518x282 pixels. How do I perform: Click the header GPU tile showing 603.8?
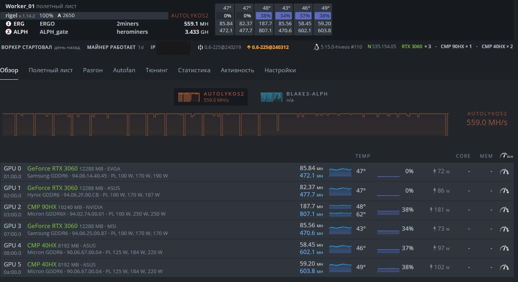pos(323,19)
